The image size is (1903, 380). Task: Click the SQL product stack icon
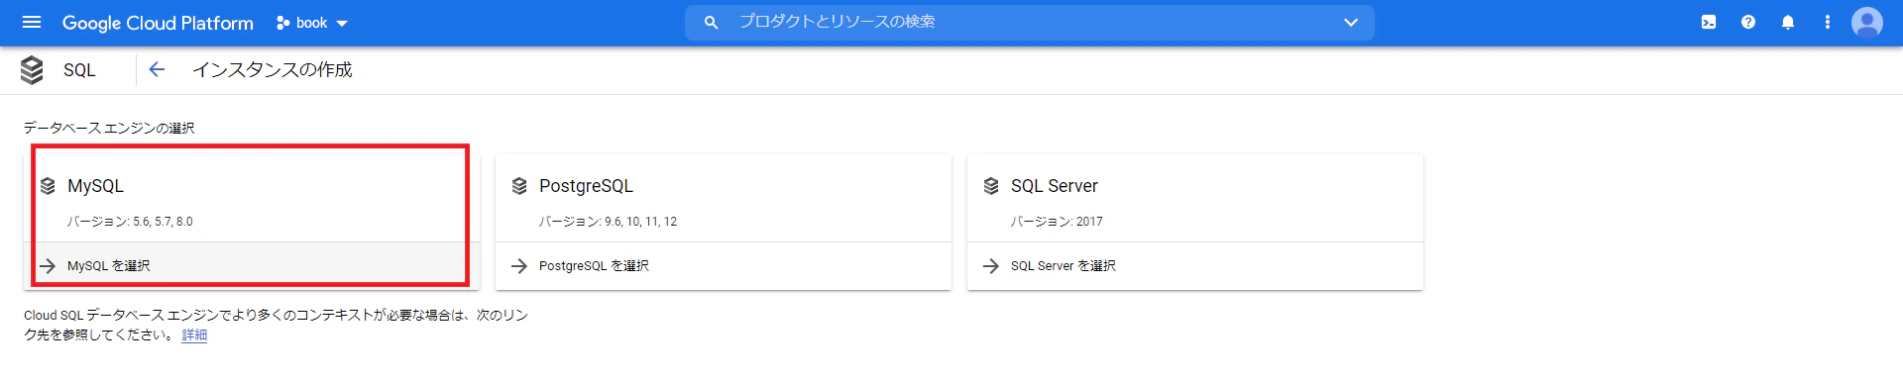click(32, 70)
